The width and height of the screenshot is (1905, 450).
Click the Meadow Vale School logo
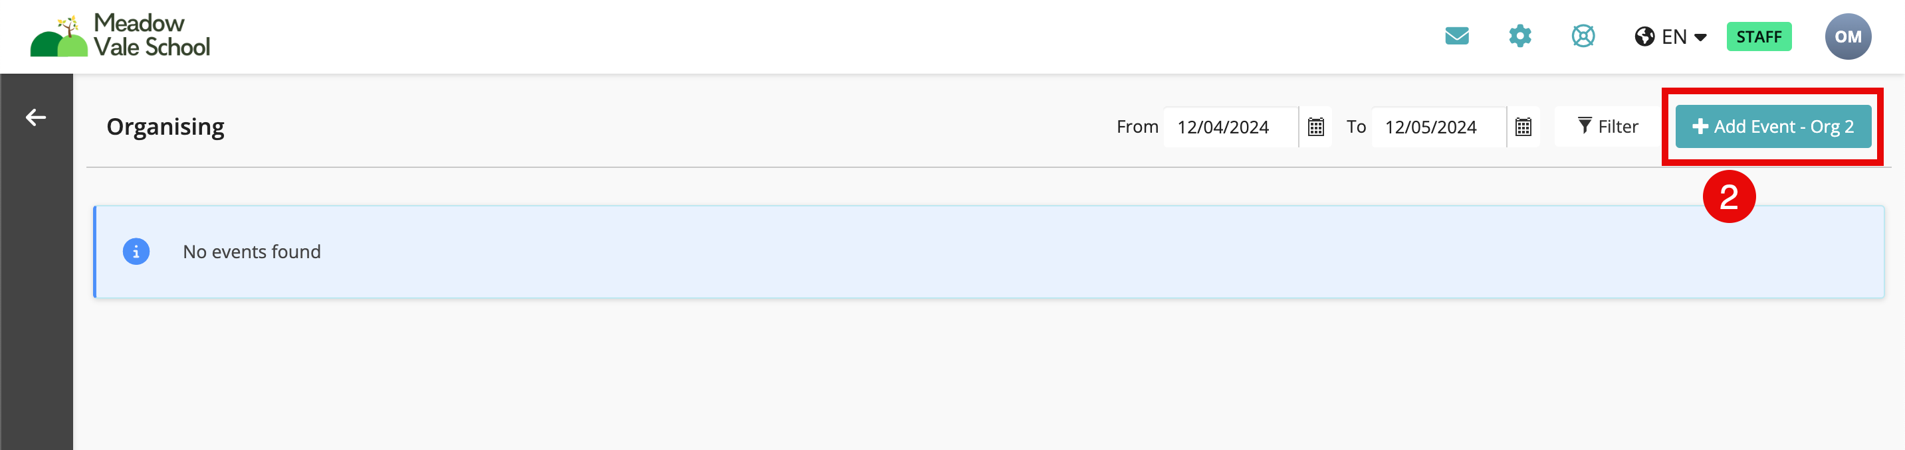[x=120, y=35]
